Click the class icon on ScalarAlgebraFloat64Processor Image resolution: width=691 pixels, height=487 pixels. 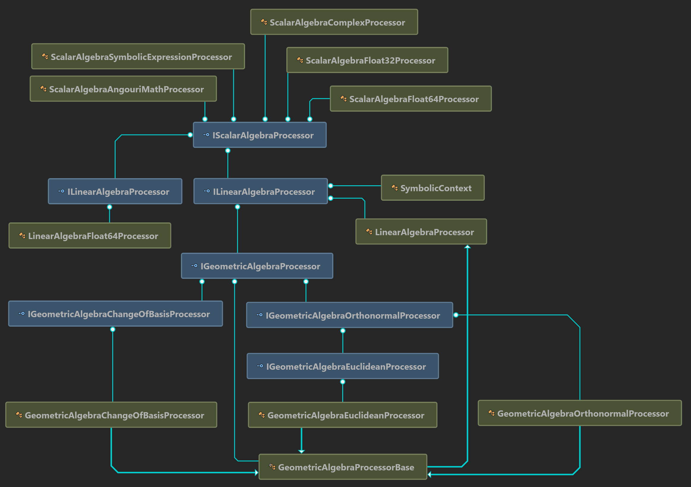[343, 99]
